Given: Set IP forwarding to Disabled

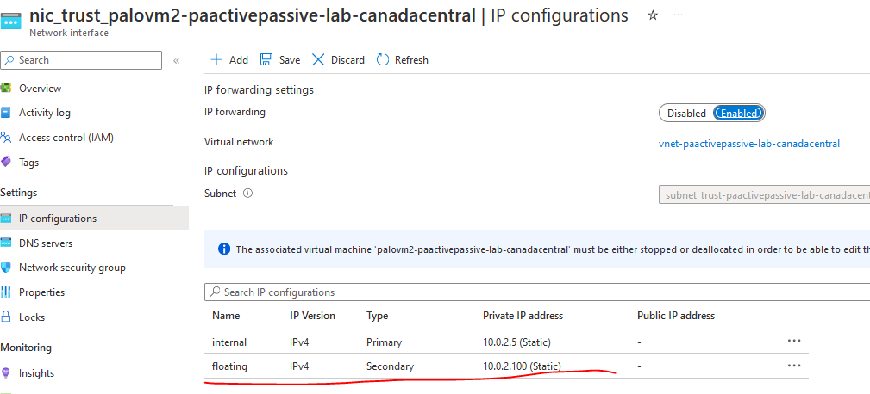Looking at the screenshot, I should point(686,114).
